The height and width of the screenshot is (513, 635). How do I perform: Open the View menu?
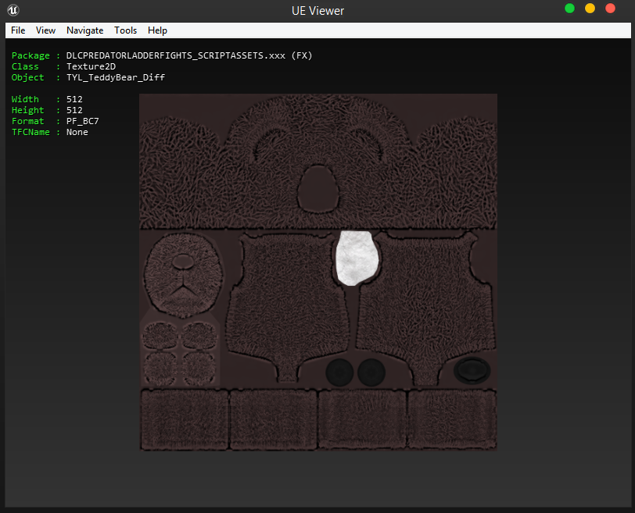[45, 30]
